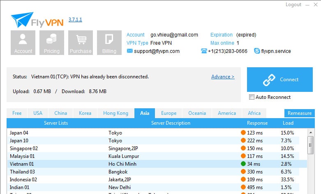
Task: Select the Japan 10 server row
Action: click(x=157, y=141)
